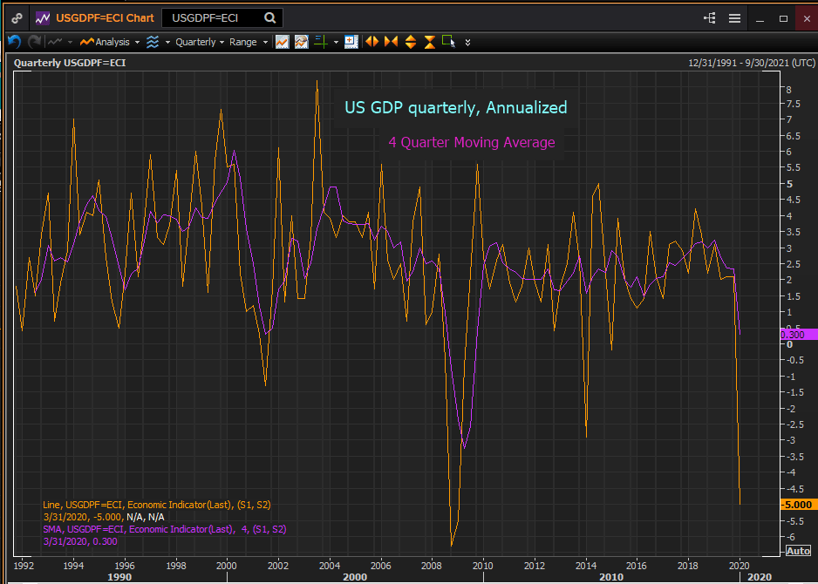Click the grey redo arrow
Image resolution: width=818 pixels, height=584 pixels.
point(34,42)
